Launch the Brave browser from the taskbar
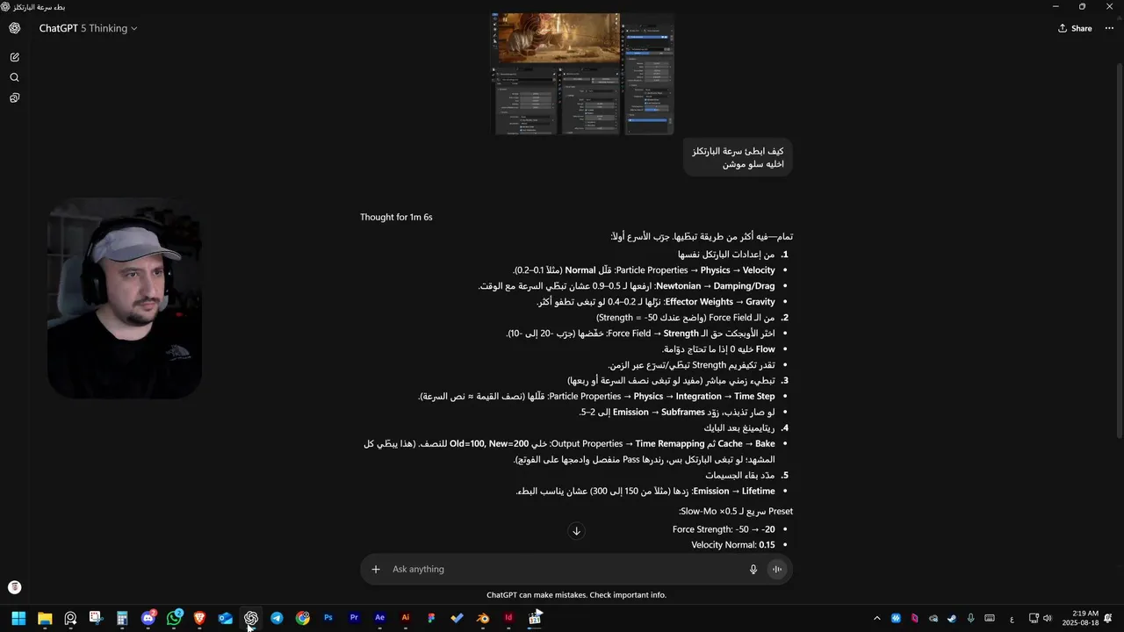 coord(199,618)
